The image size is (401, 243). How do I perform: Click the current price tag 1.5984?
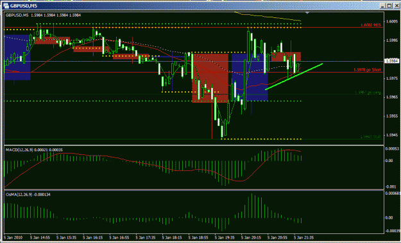point(391,60)
